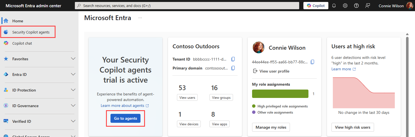Click the green role assignments bar

280,94
